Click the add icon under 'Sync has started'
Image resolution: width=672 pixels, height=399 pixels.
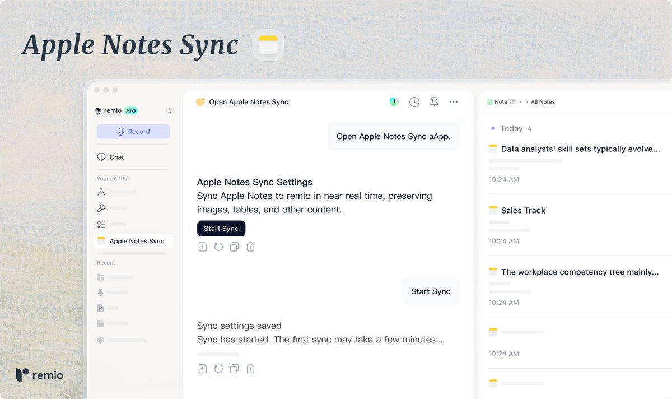[x=203, y=369]
